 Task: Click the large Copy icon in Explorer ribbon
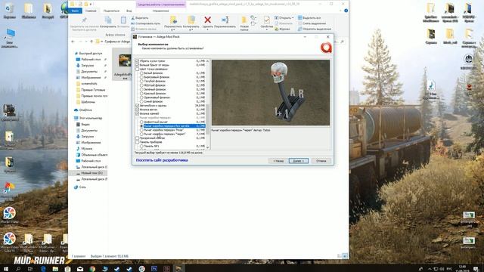click(108, 20)
